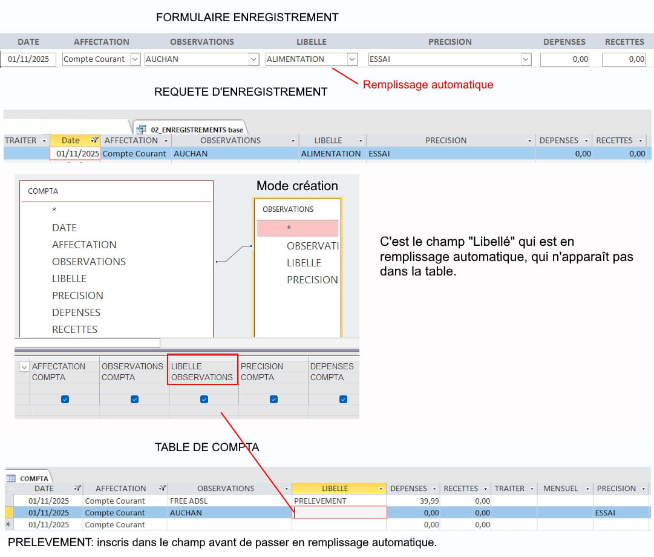Click horizontal scrollbar below COMPTA field list
Image resolution: width=654 pixels, height=557 pixels.
pos(88,343)
